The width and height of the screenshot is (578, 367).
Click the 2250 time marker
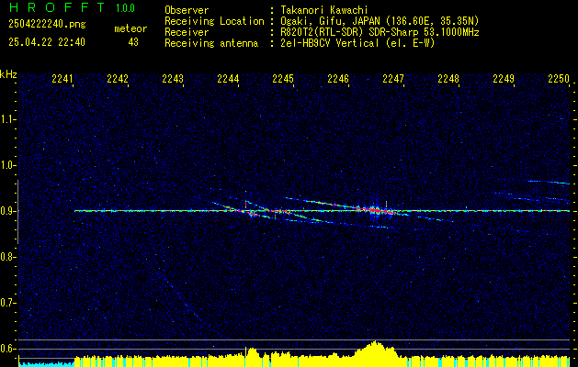[x=559, y=79]
